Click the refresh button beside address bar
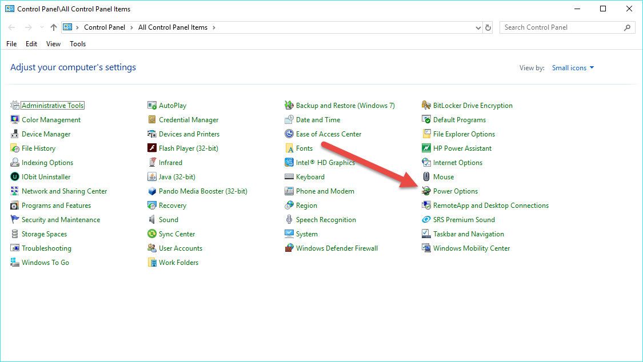 coord(488,27)
